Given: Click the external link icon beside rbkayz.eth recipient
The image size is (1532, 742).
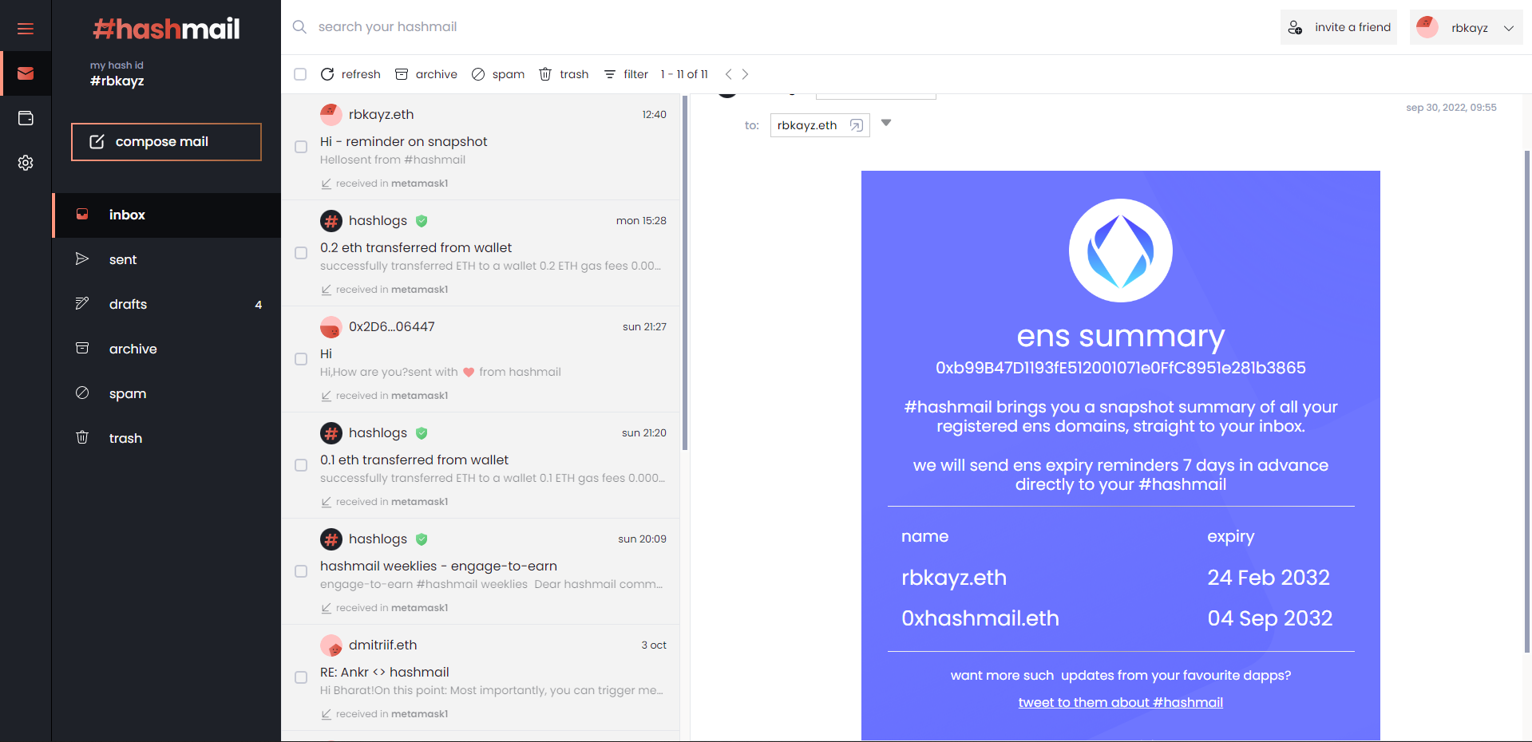Looking at the screenshot, I should pyautogui.click(x=857, y=125).
